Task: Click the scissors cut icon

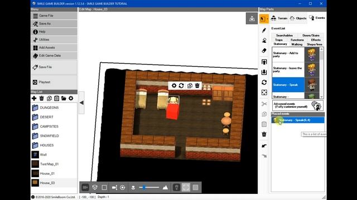Action: [264, 104]
